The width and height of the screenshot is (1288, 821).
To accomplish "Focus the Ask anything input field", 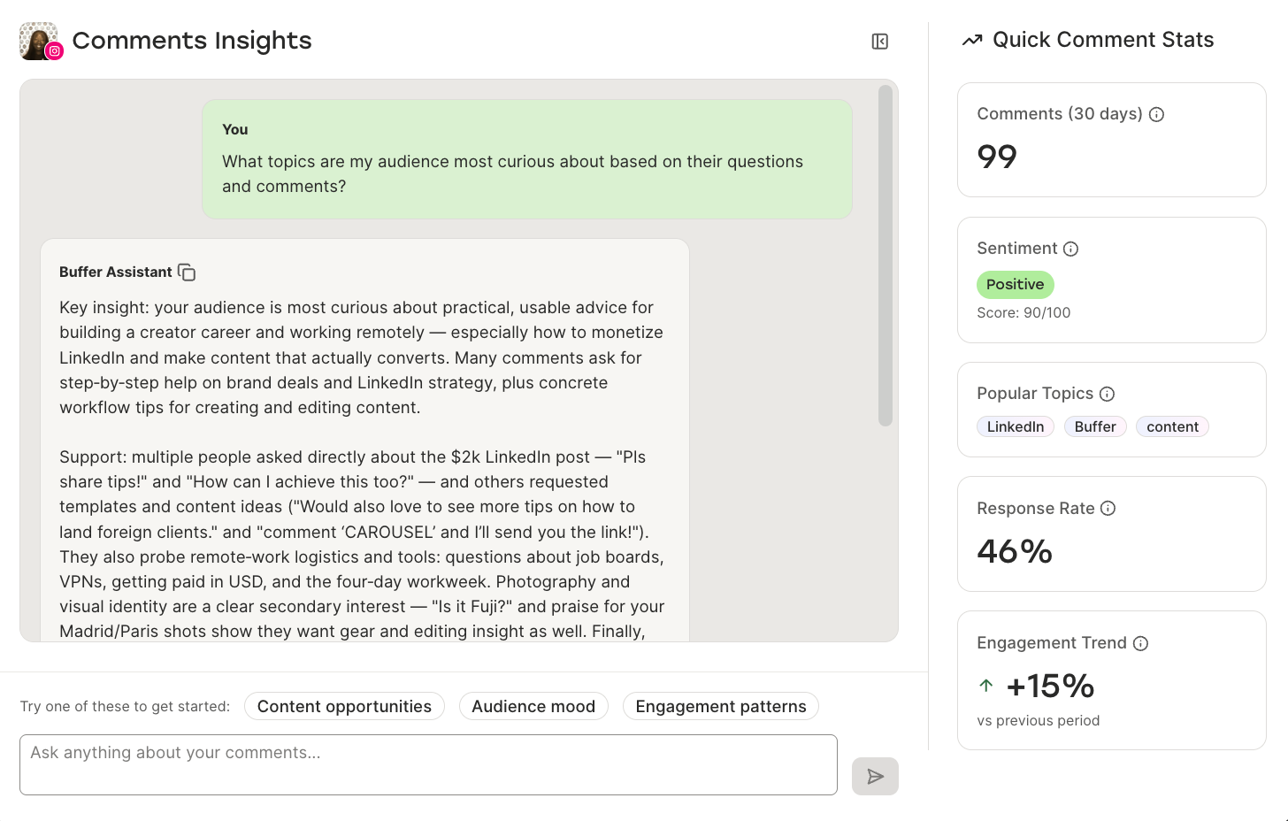I will 428,764.
